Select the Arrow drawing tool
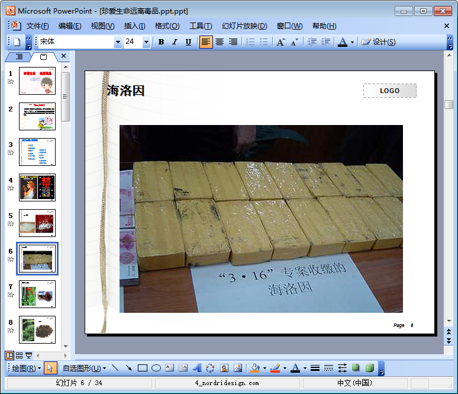The width and height of the screenshot is (458, 394). [x=128, y=368]
